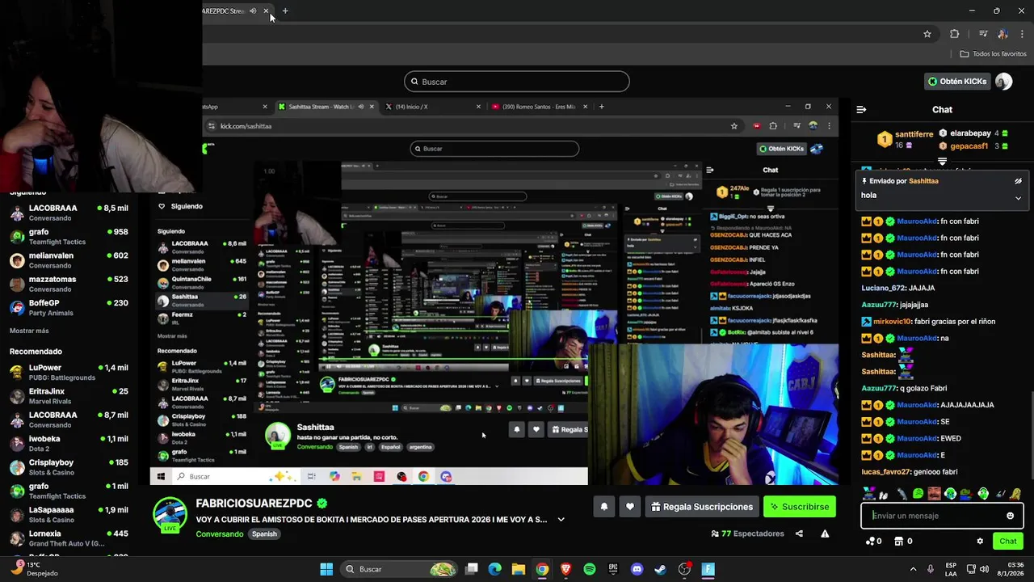Open Epic Games from the taskbar
The width and height of the screenshot is (1034, 582).
(613, 569)
